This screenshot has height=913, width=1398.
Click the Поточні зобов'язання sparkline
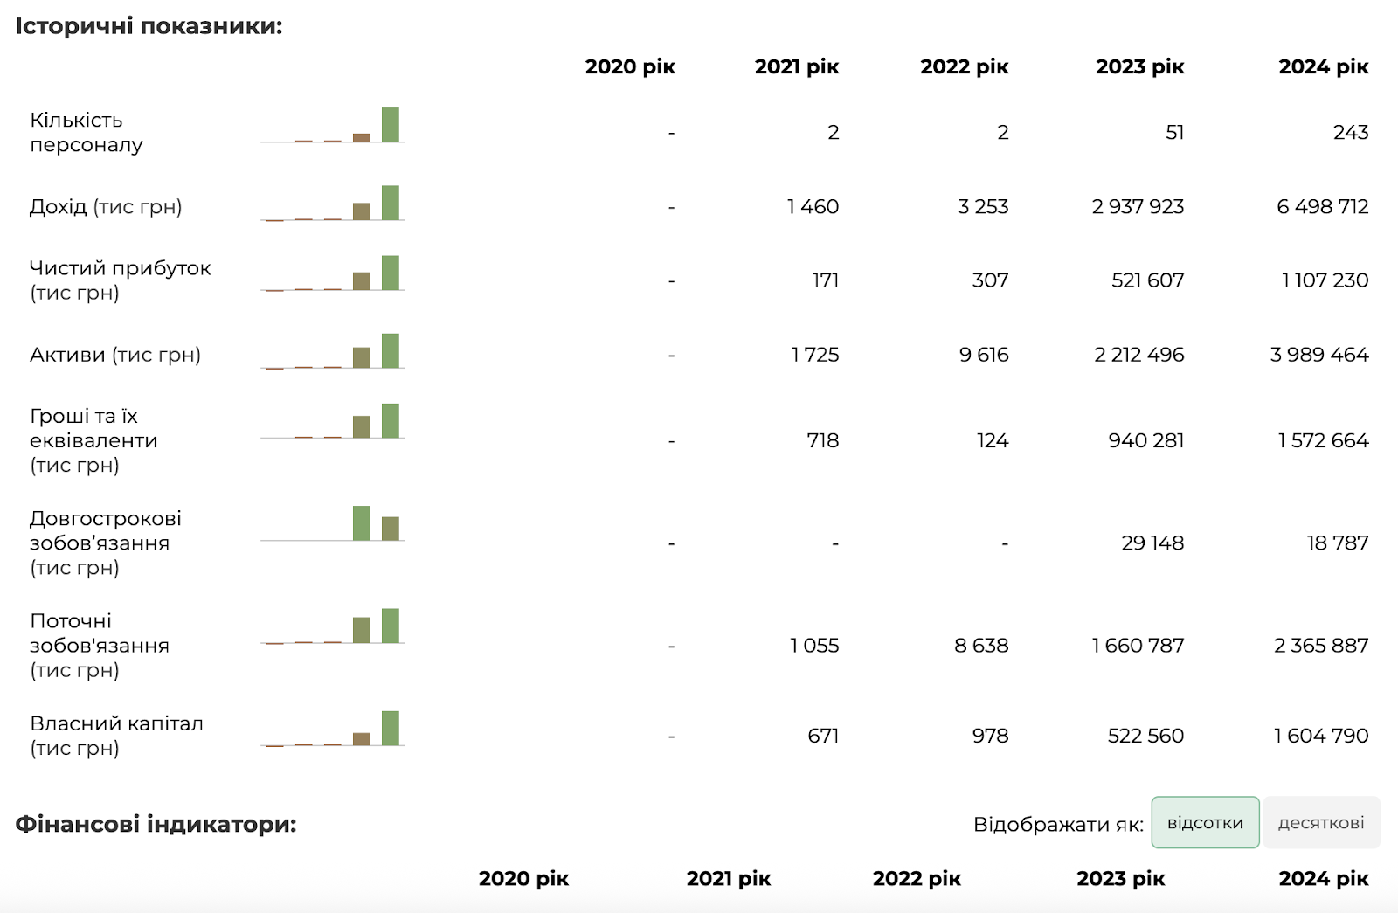coord(332,626)
